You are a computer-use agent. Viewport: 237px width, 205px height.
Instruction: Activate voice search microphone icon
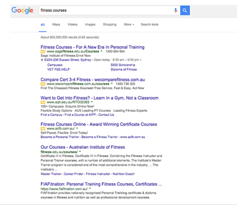tap(175, 10)
